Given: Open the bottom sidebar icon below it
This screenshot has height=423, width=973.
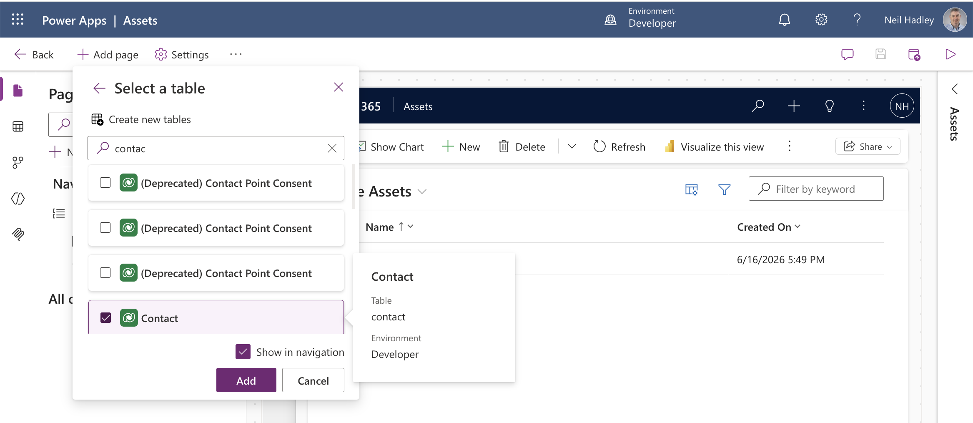Looking at the screenshot, I should 18,234.
